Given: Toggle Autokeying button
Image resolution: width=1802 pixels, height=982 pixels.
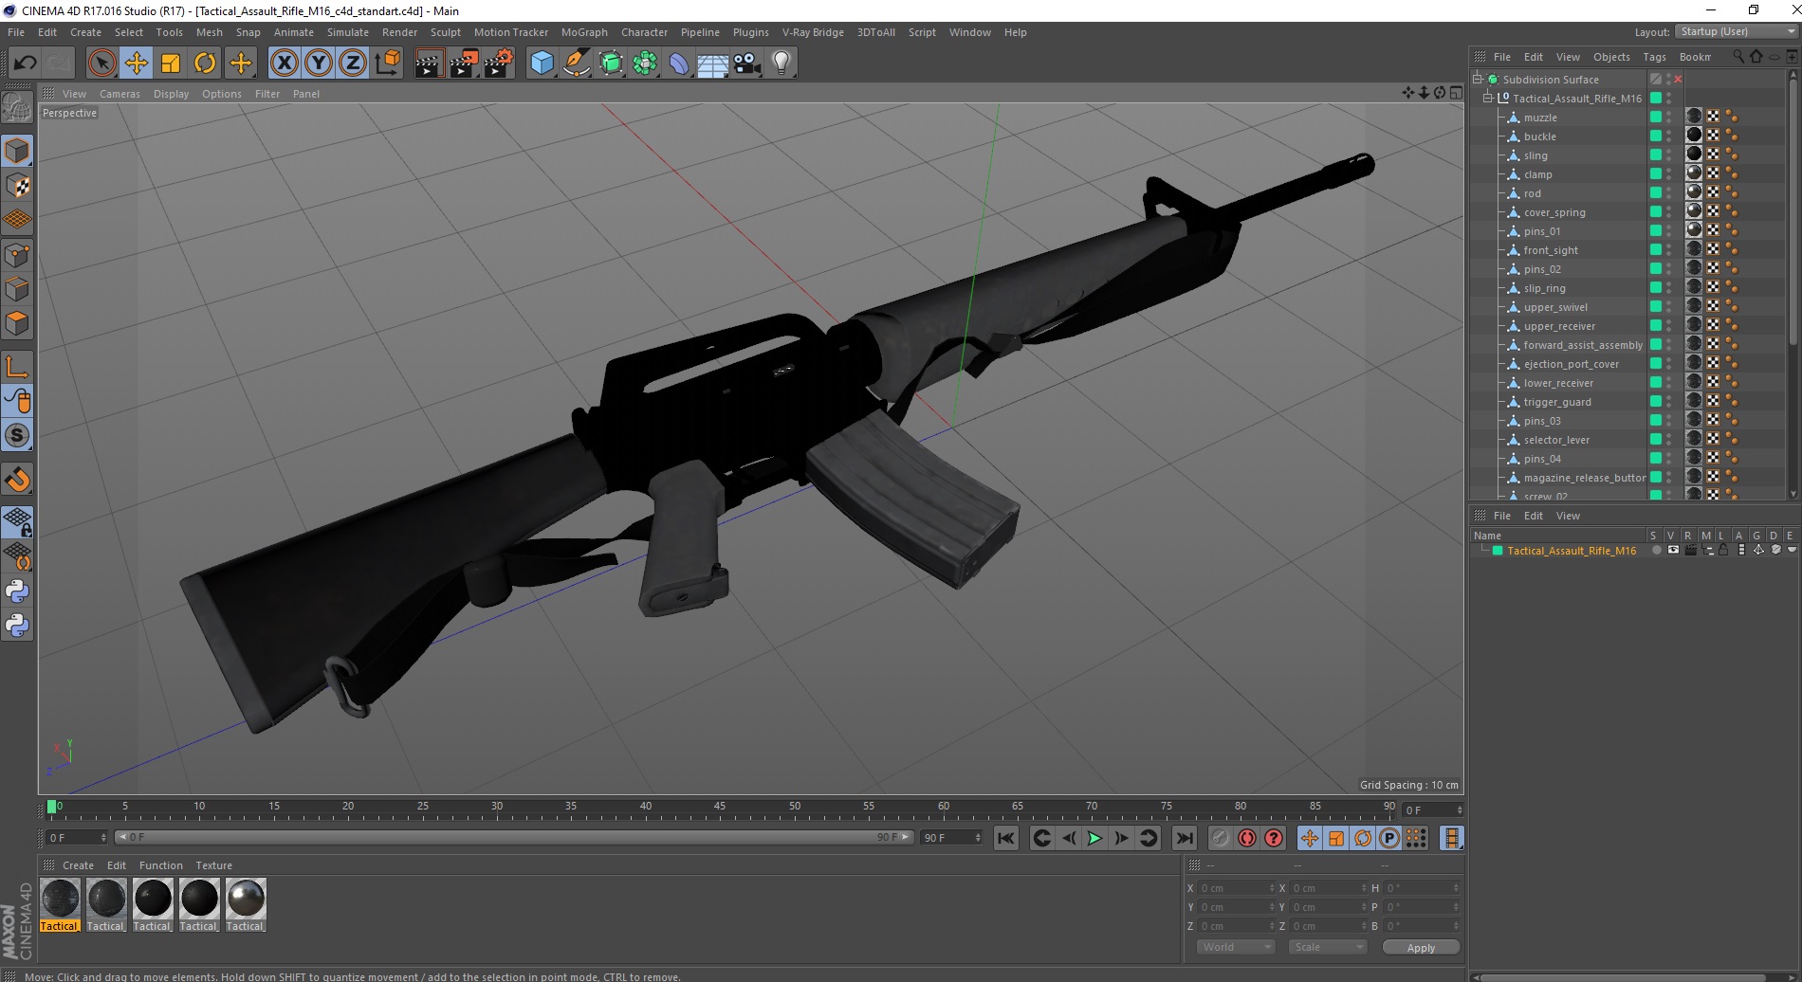Looking at the screenshot, I should 1247,838.
